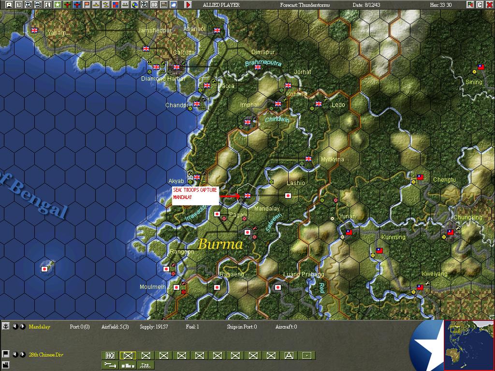
Task: Click the 'Date: 8/12/43' readout
Action: (366, 5)
